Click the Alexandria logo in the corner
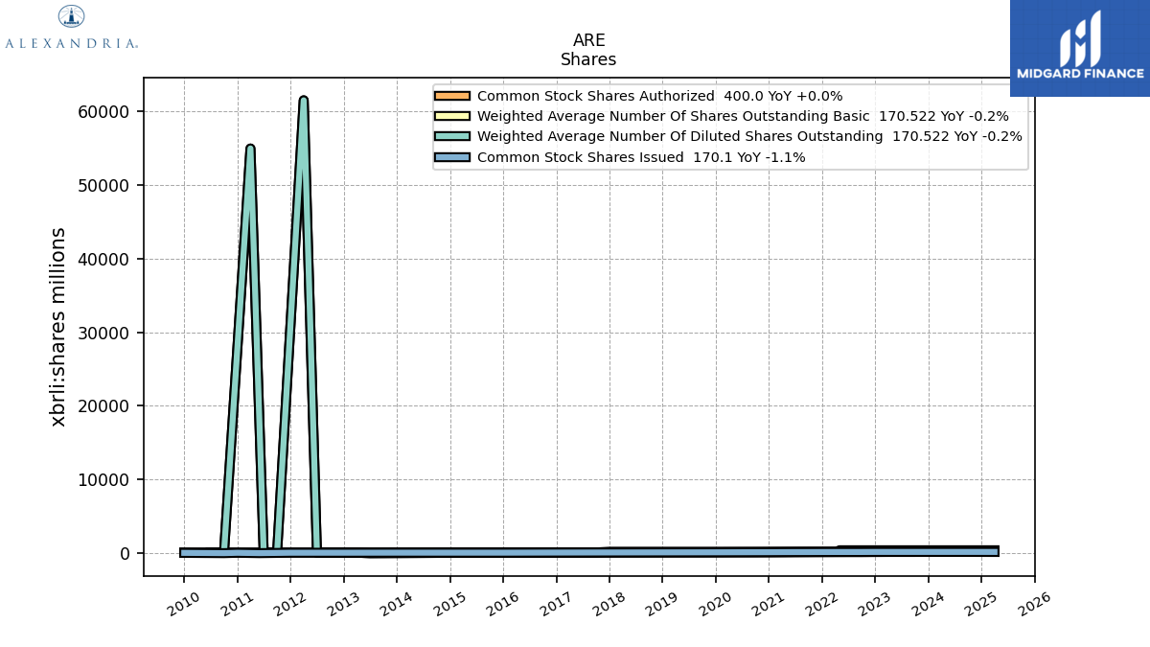The image size is (1150, 647). pos(71,27)
